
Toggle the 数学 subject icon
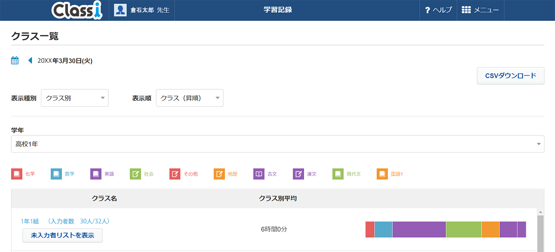click(56, 174)
